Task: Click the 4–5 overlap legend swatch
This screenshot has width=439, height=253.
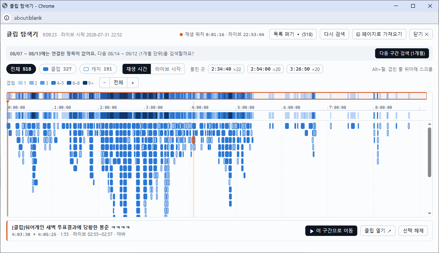Action: (53, 83)
